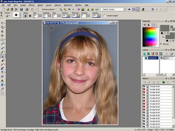This screenshot has width=175, height=131.
Task: Select the Eraser tool
Action: click(x=2, y=64)
